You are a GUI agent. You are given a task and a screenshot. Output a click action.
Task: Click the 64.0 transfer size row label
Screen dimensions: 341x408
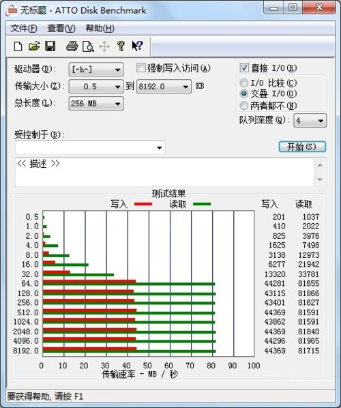tap(30, 283)
